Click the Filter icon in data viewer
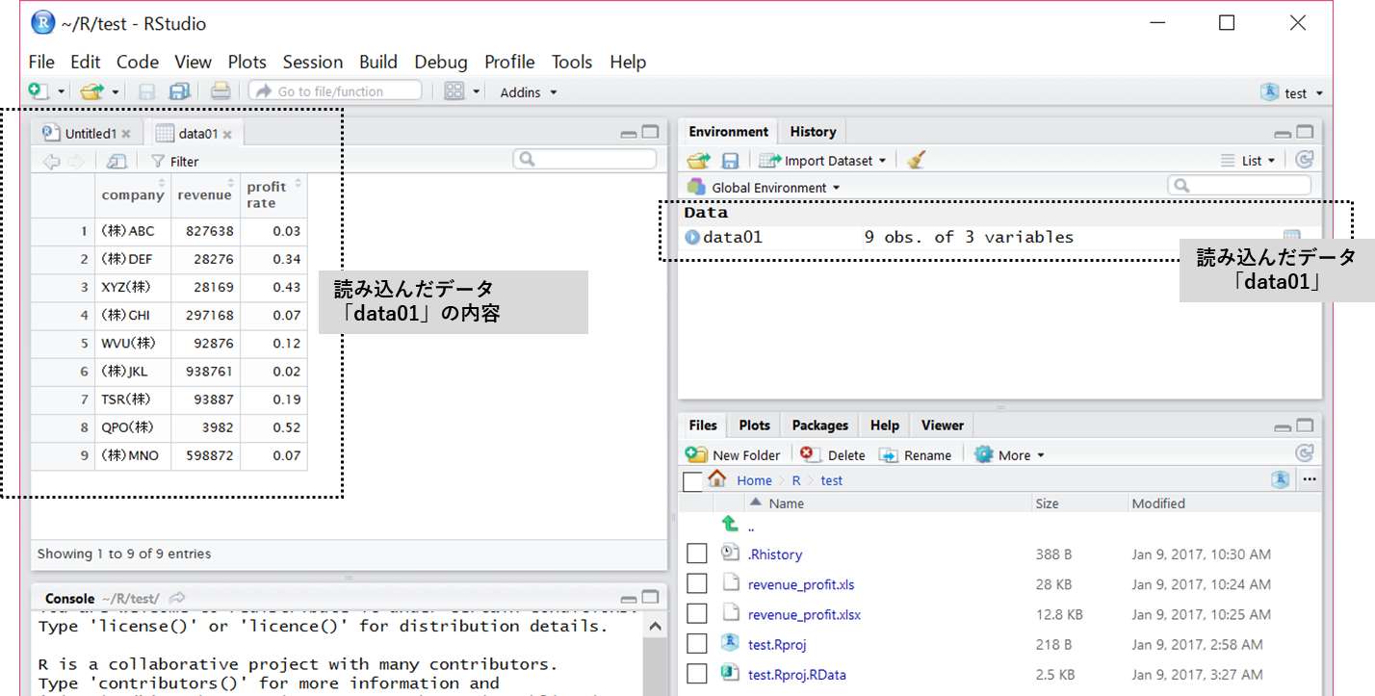The image size is (1375, 696). click(x=158, y=162)
